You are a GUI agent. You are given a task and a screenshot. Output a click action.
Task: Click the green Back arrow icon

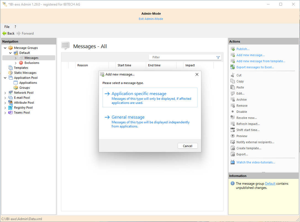4,33
